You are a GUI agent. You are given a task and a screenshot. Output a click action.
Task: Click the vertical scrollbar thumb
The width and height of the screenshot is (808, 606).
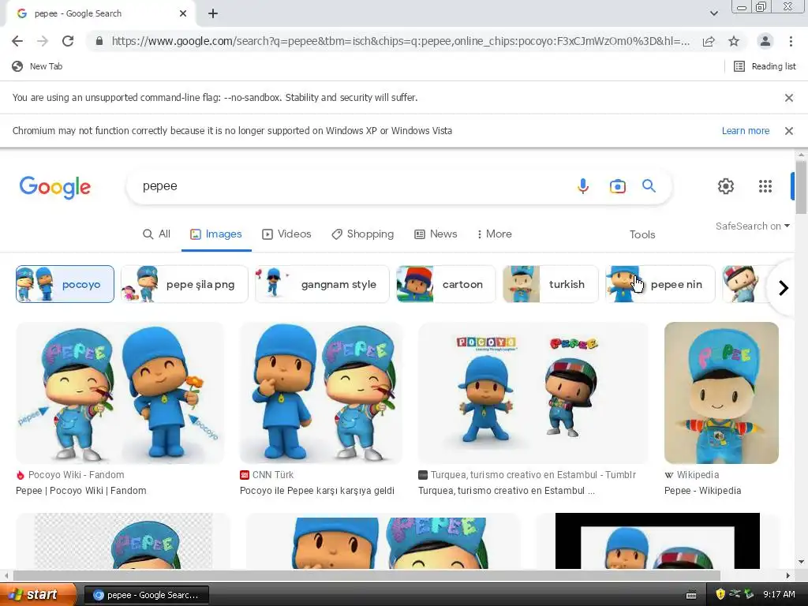pos(801,186)
